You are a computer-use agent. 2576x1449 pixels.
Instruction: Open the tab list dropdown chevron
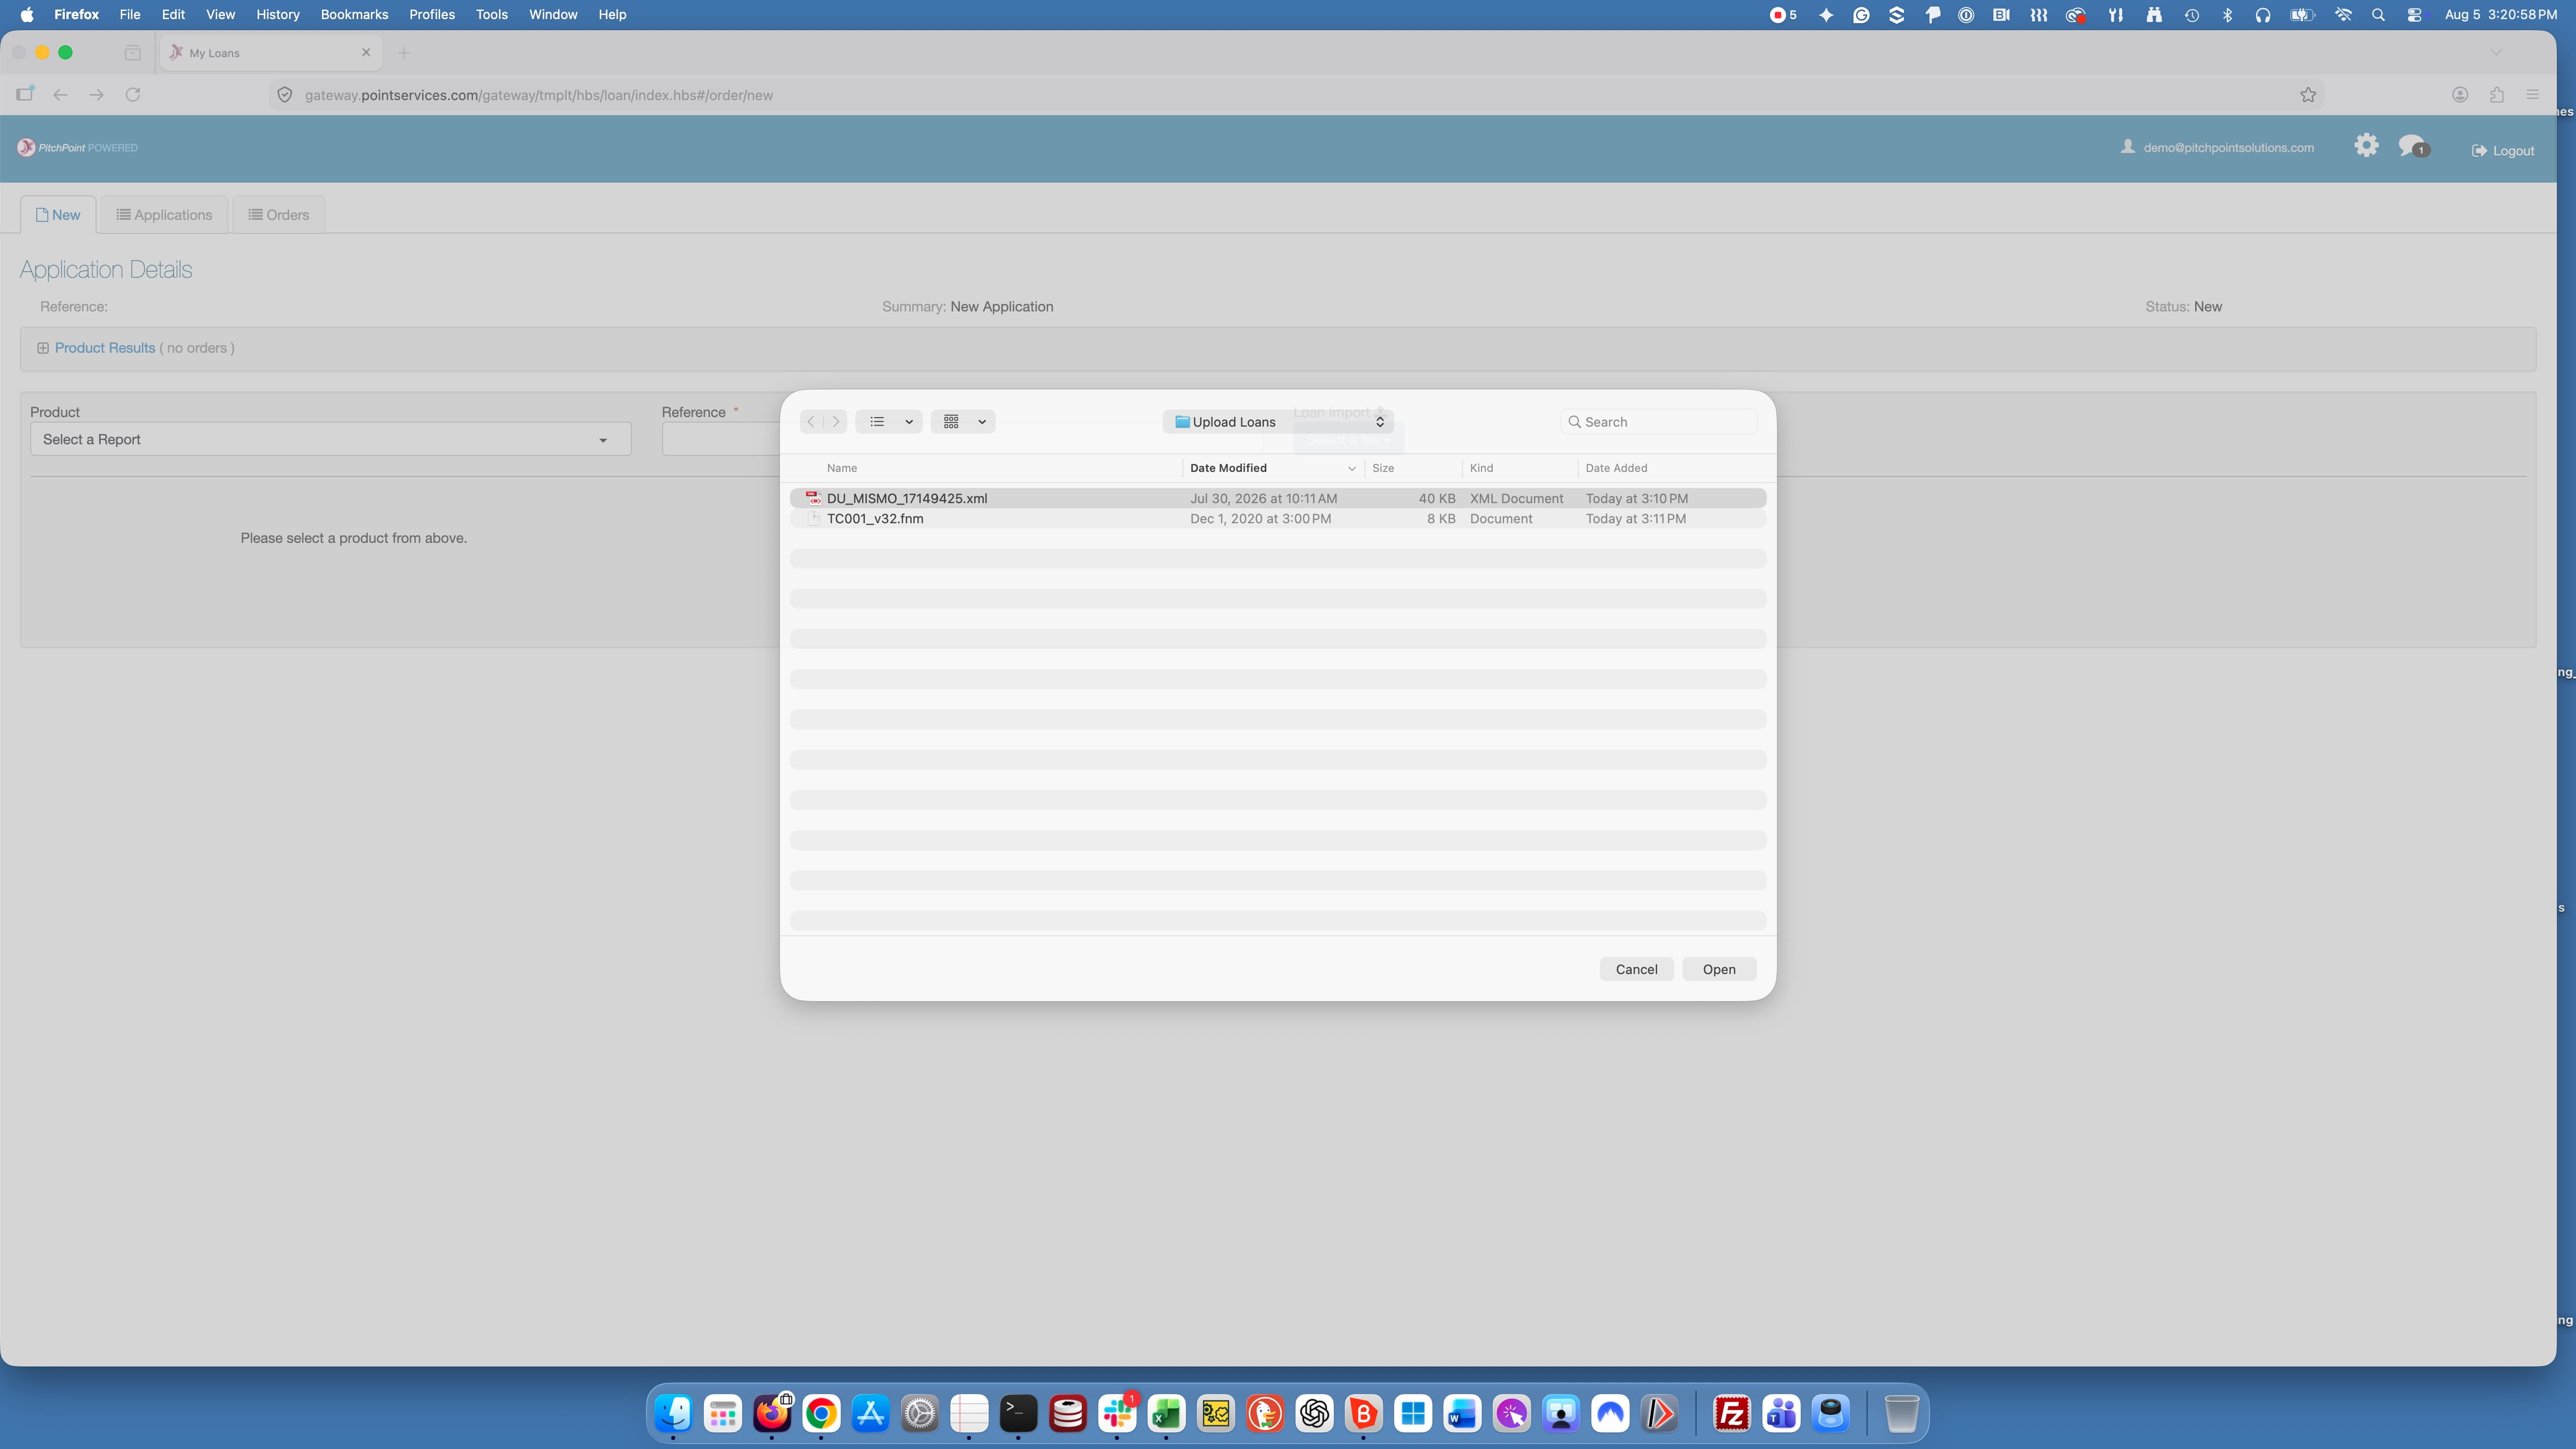(x=2496, y=53)
